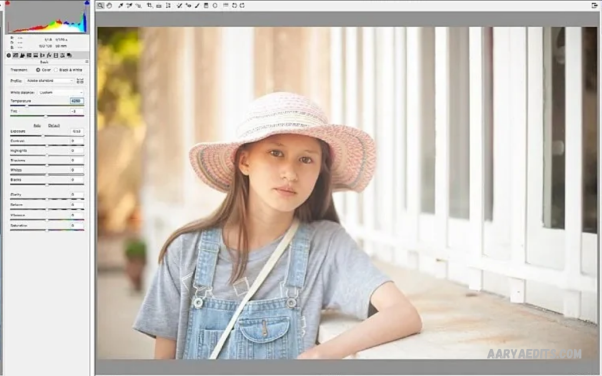Select the Straighten tool
The height and width of the screenshot is (376, 602).
pos(159,6)
